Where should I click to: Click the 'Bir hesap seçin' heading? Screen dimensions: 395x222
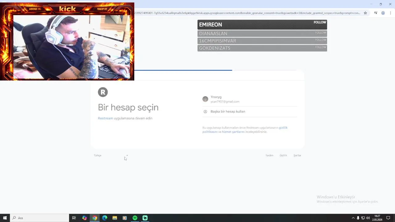click(128, 107)
